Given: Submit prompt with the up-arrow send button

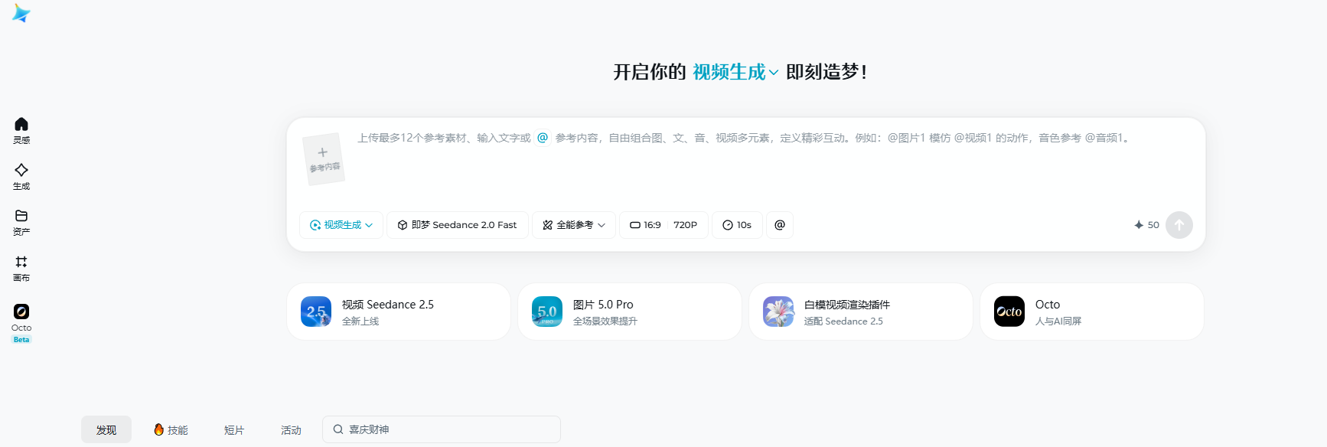Looking at the screenshot, I should 1179,225.
